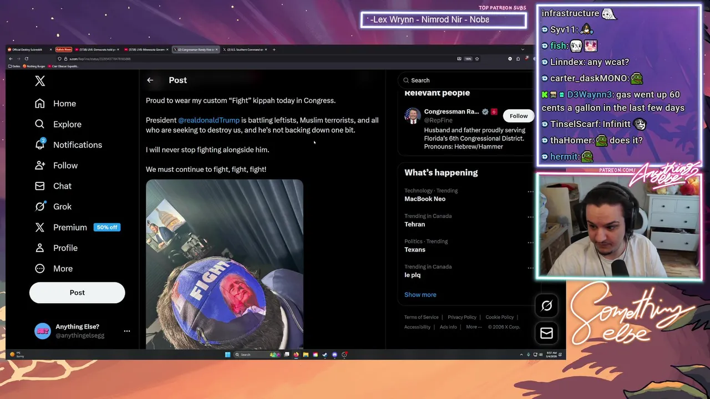The width and height of the screenshot is (710, 399).
Task: Open the Explore page
Action: [58, 124]
